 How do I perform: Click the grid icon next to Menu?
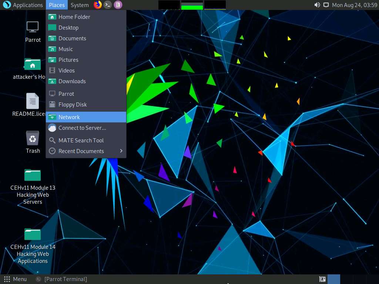(x=7, y=279)
